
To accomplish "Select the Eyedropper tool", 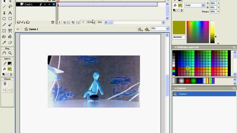I will pyautogui.click(x=4, y=42).
